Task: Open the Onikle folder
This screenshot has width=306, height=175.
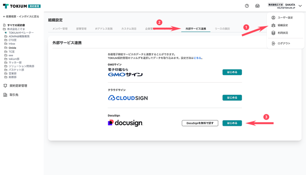Action: click(12, 48)
